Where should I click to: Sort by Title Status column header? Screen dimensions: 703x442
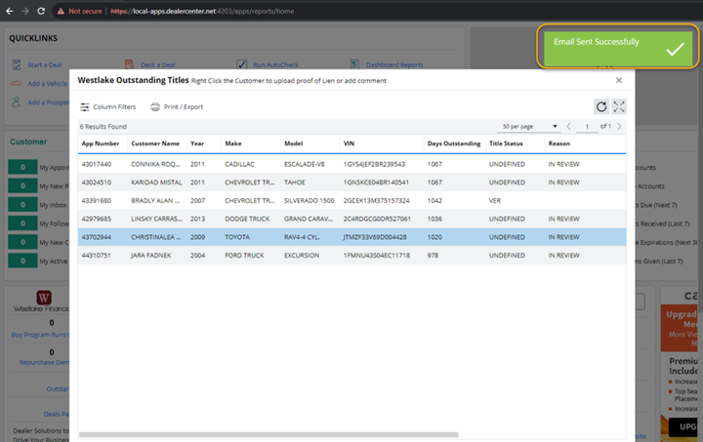coord(506,143)
